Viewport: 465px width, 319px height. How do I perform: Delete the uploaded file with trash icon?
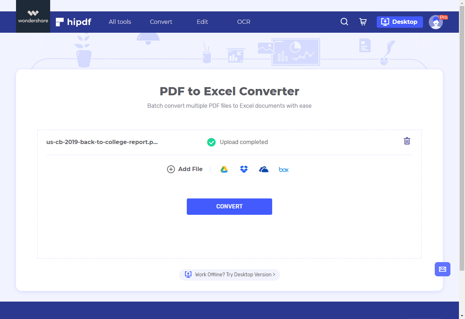(407, 141)
